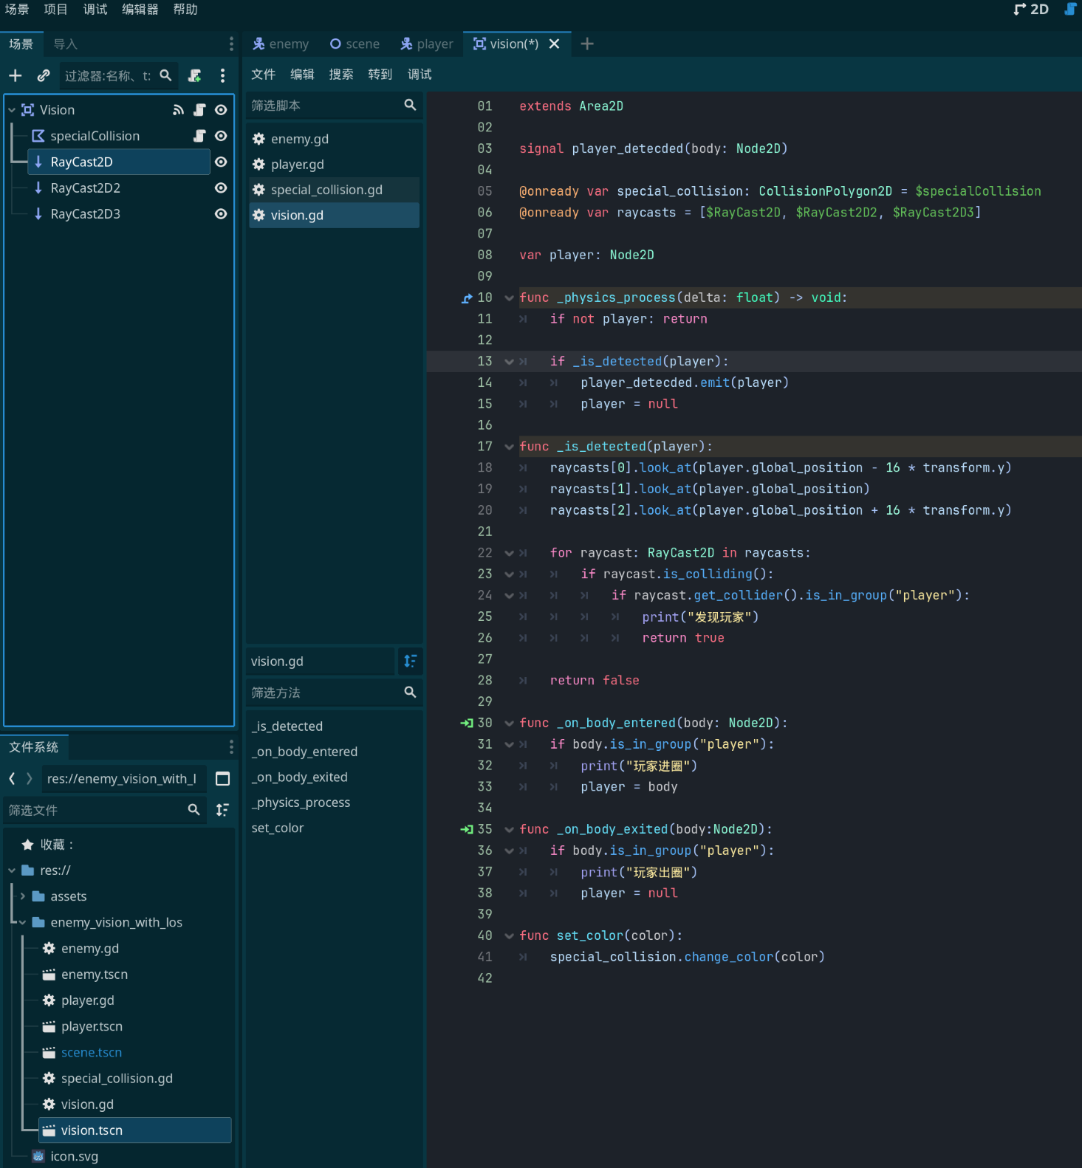
Task: Expand the assets folder
Action: coord(23,896)
